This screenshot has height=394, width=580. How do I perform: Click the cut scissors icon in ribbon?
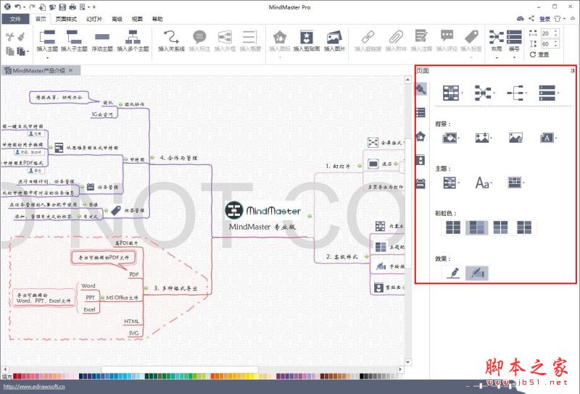pos(10,37)
